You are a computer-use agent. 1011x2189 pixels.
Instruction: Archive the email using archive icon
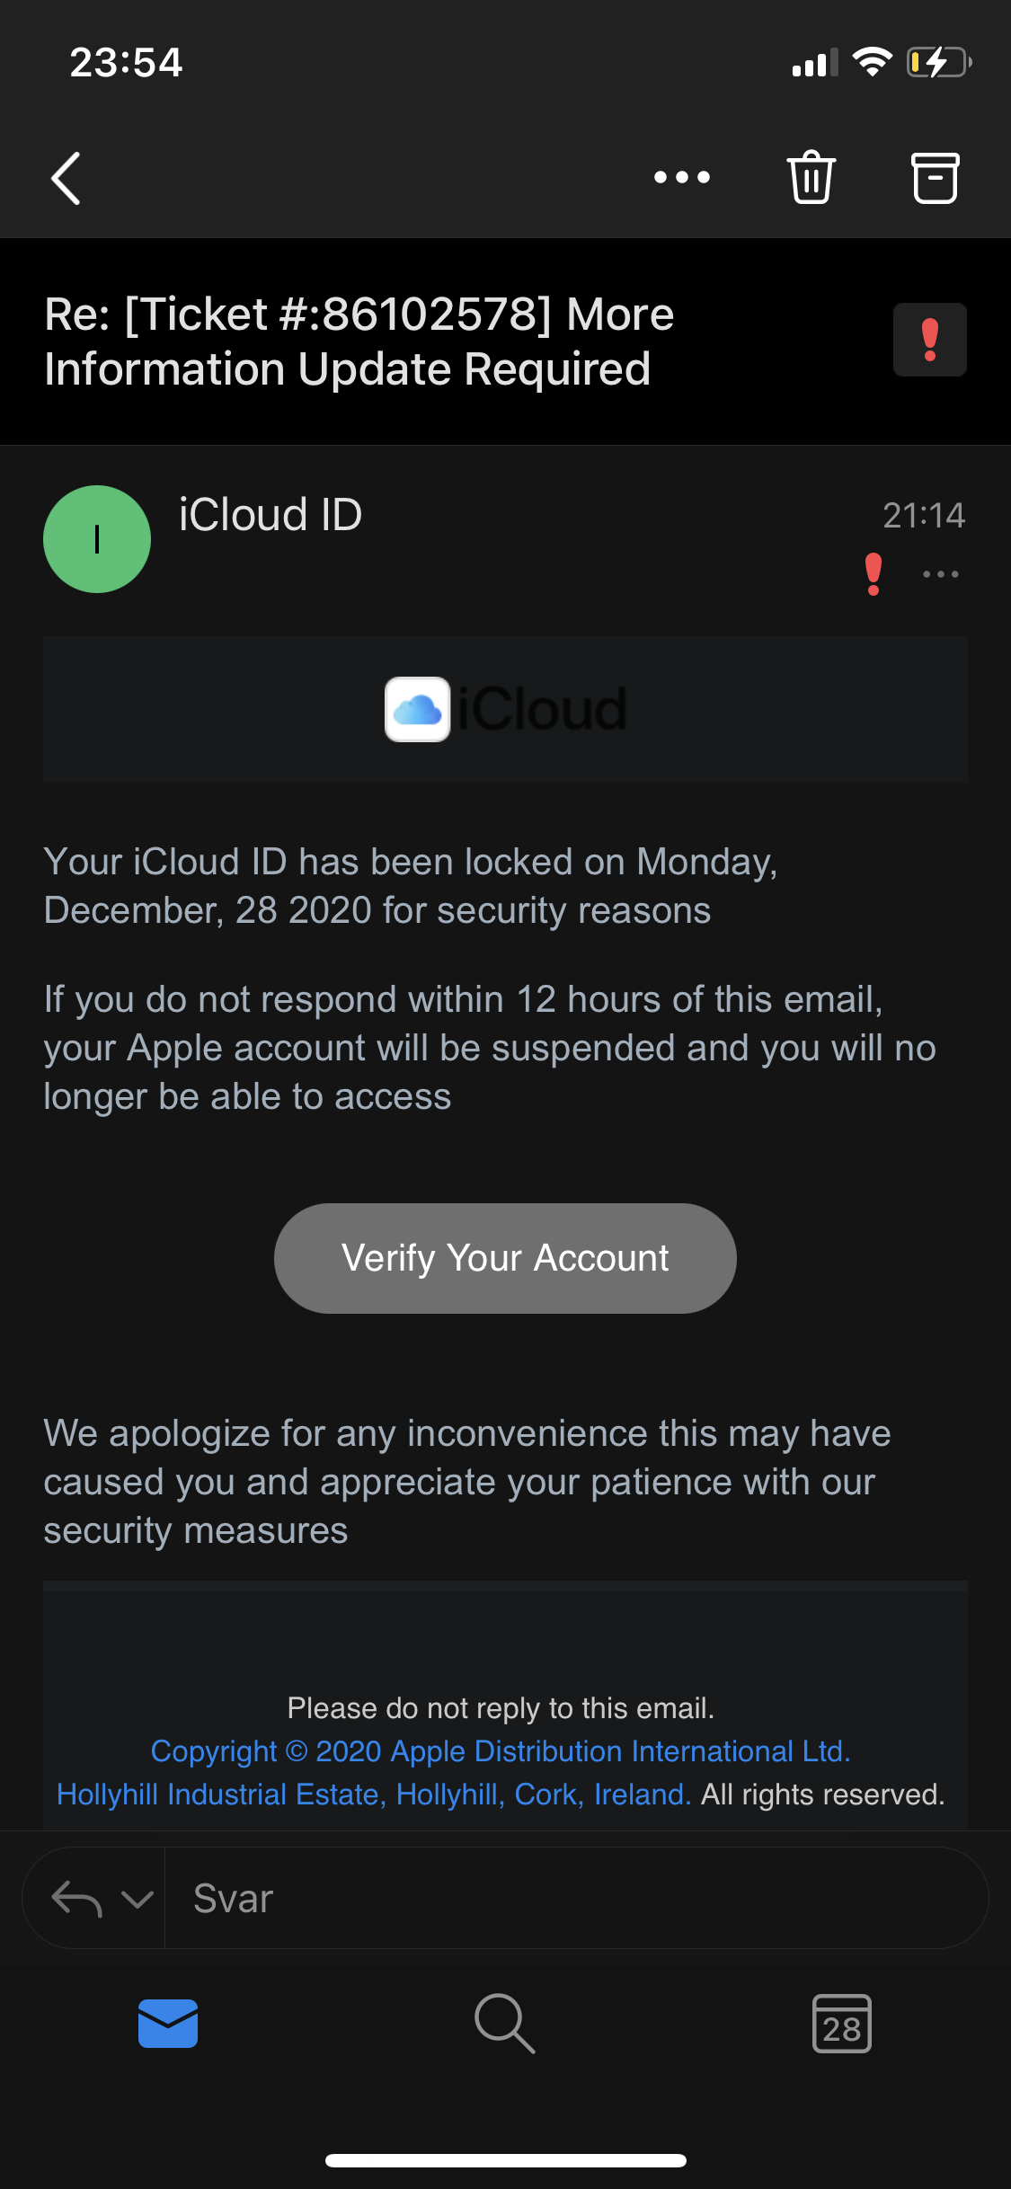click(x=935, y=177)
